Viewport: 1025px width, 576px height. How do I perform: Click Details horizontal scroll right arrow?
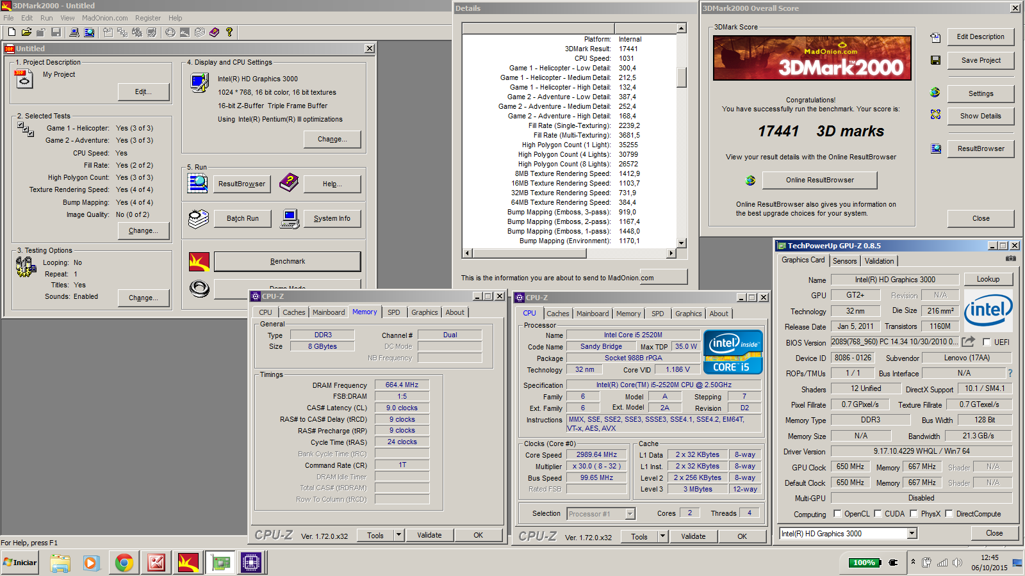point(671,253)
